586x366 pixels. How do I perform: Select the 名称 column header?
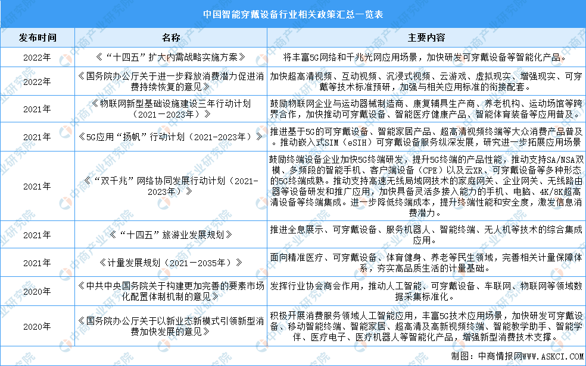point(171,37)
